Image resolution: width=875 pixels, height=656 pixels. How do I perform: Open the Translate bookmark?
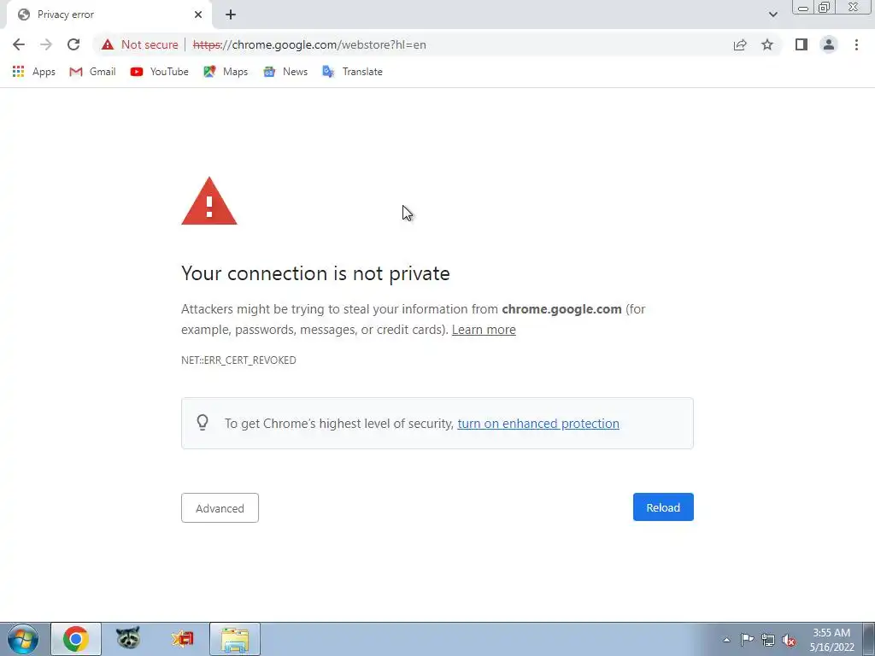pos(352,72)
